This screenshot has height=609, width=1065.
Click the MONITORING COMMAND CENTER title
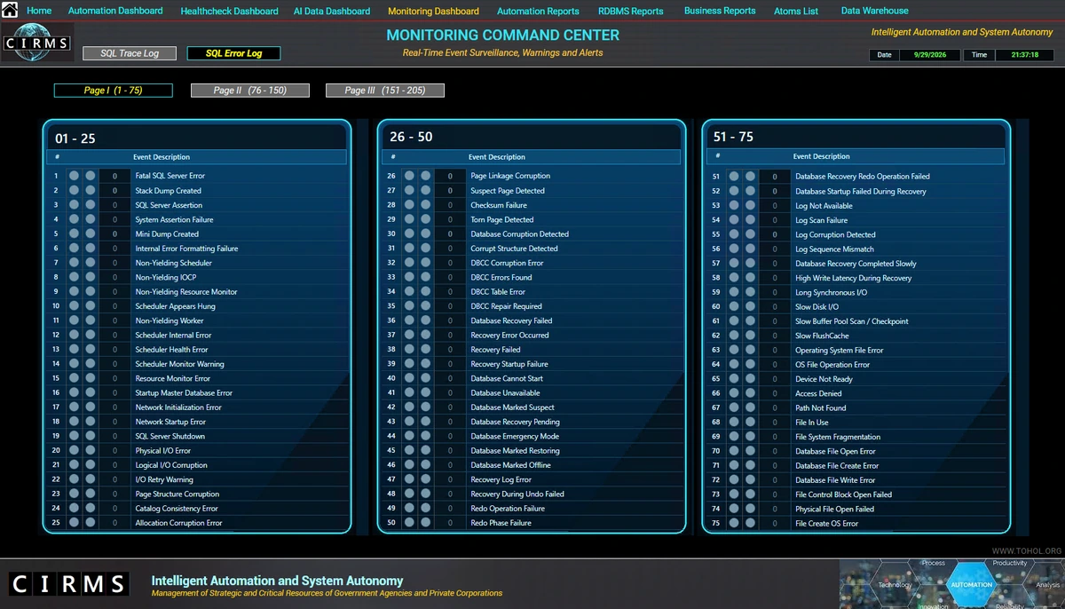pos(503,36)
